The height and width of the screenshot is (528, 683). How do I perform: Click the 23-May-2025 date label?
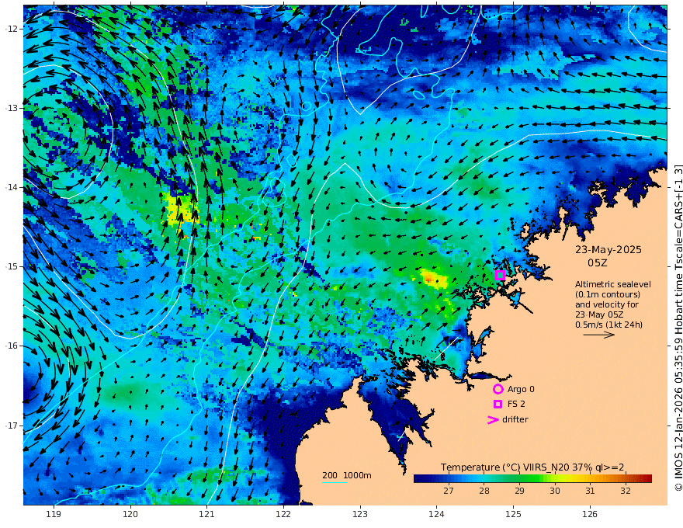(x=608, y=249)
